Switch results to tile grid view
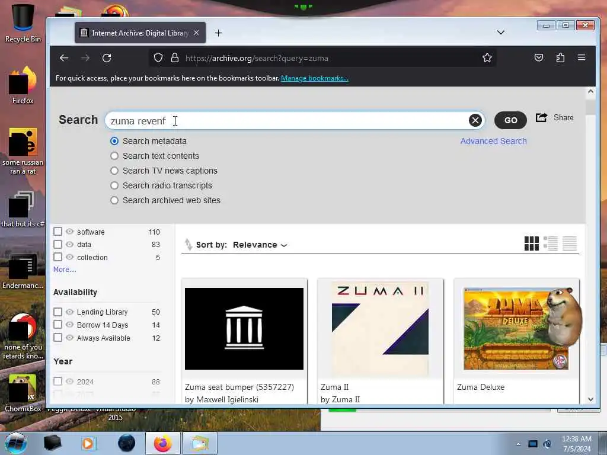Screen dimensions: 607x455 [532, 243]
